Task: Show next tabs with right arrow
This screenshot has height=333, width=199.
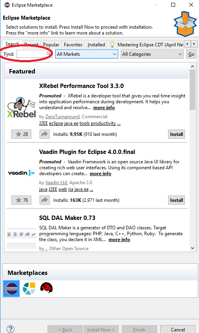Action: pos(194,44)
